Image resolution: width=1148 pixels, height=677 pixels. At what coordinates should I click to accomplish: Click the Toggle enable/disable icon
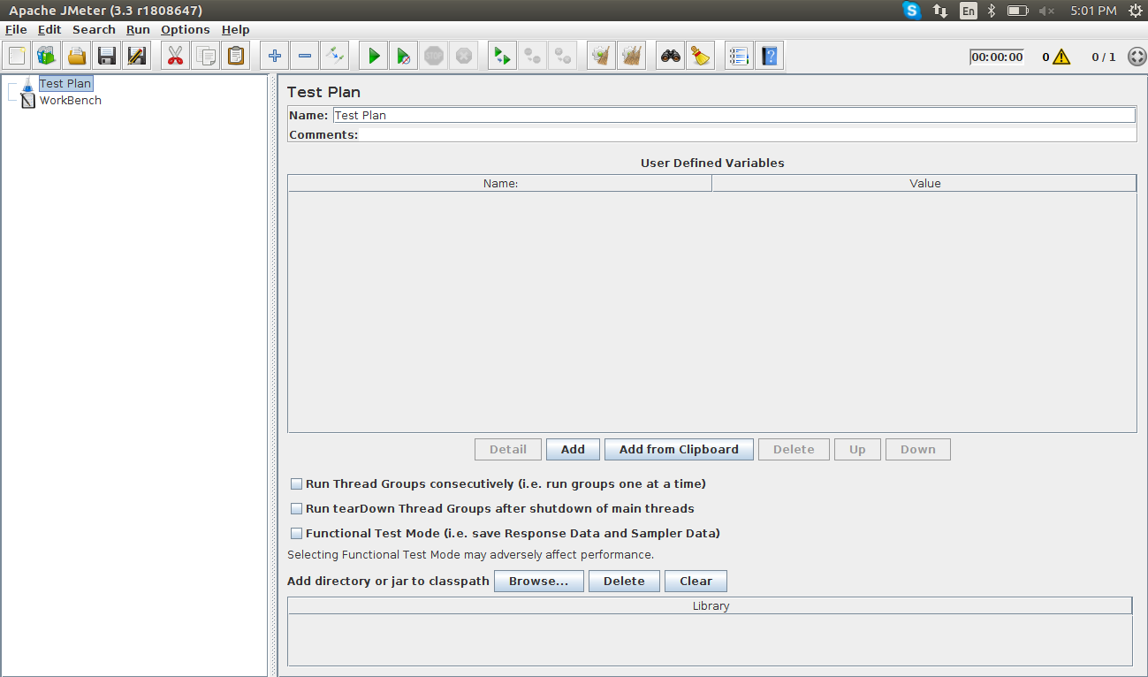pos(334,57)
